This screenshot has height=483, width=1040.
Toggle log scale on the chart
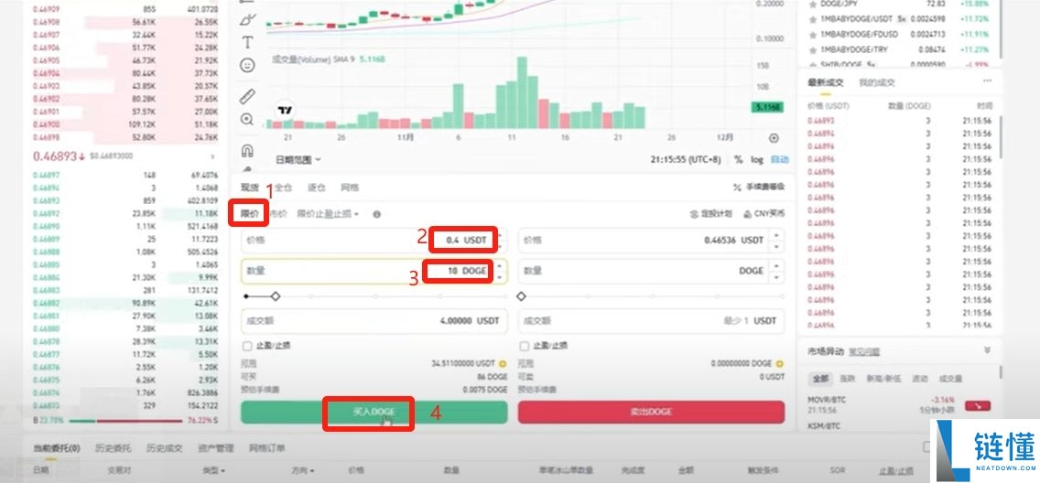757,160
